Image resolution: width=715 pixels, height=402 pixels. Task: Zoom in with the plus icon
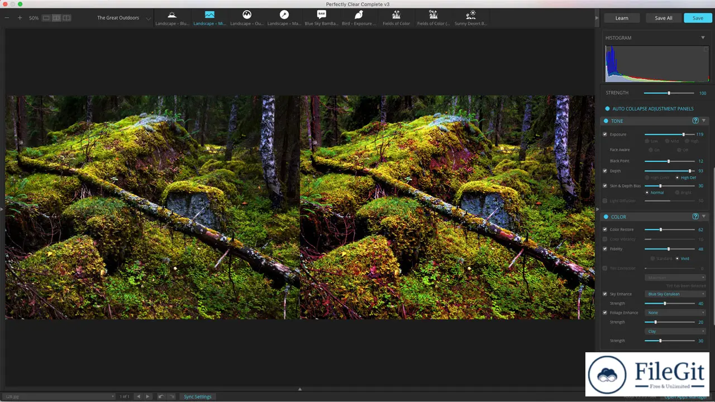click(x=20, y=18)
